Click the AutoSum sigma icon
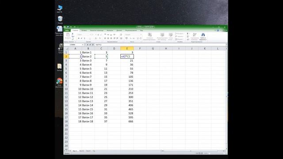This screenshot has width=283, height=159. [x=187, y=34]
